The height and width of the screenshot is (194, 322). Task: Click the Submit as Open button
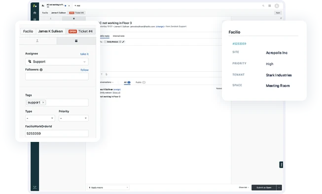(x=264, y=188)
